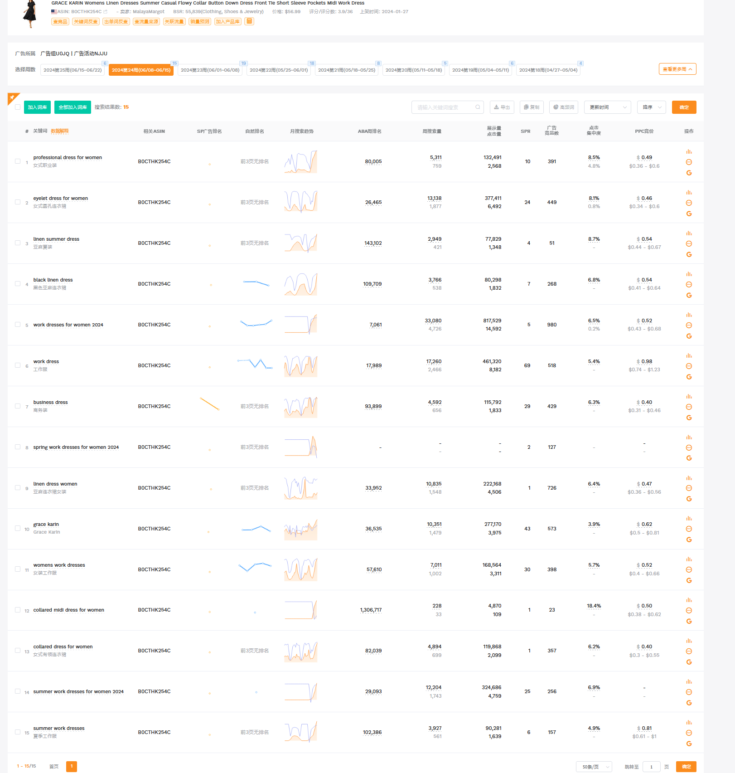Select week 23 (06/01~06/08) tab
Image resolution: width=735 pixels, height=773 pixels.
click(210, 70)
